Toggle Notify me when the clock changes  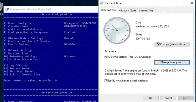pos(106,81)
